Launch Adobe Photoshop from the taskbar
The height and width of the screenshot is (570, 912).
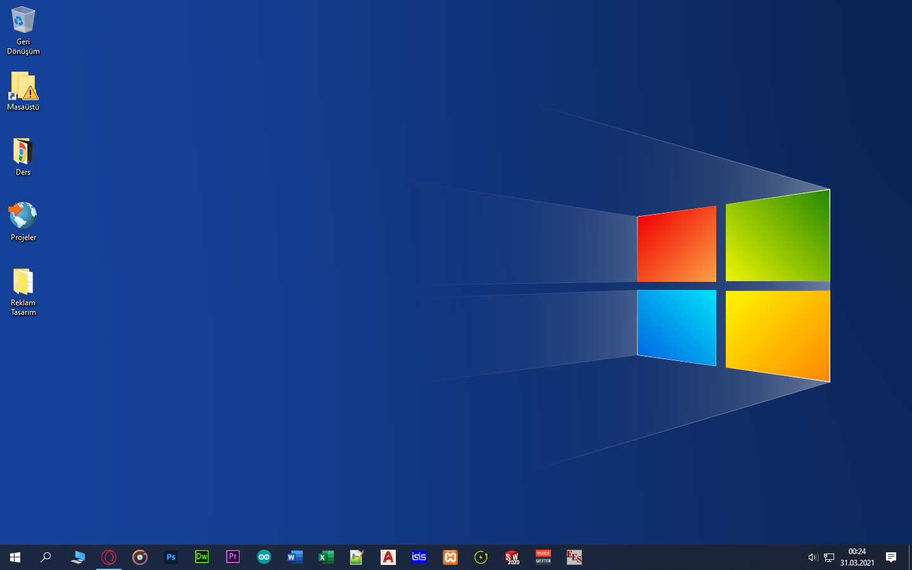(x=171, y=557)
